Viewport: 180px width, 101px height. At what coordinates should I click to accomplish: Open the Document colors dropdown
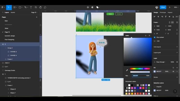point(131,82)
